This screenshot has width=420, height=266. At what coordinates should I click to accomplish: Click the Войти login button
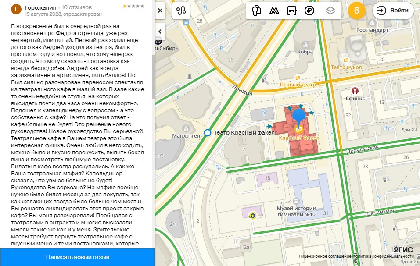tap(393, 11)
